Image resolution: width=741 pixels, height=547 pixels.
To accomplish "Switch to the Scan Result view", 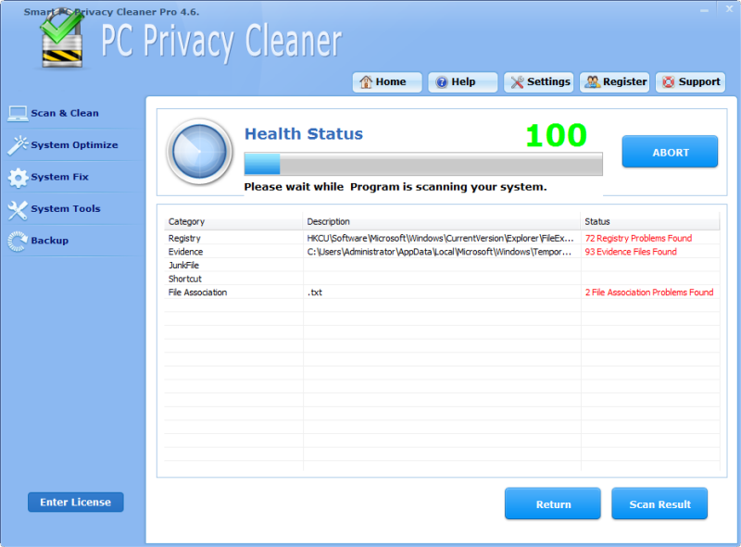I will [x=659, y=503].
